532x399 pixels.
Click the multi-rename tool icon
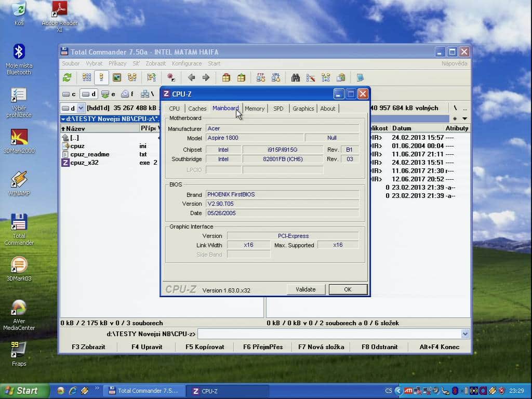[311, 78]
